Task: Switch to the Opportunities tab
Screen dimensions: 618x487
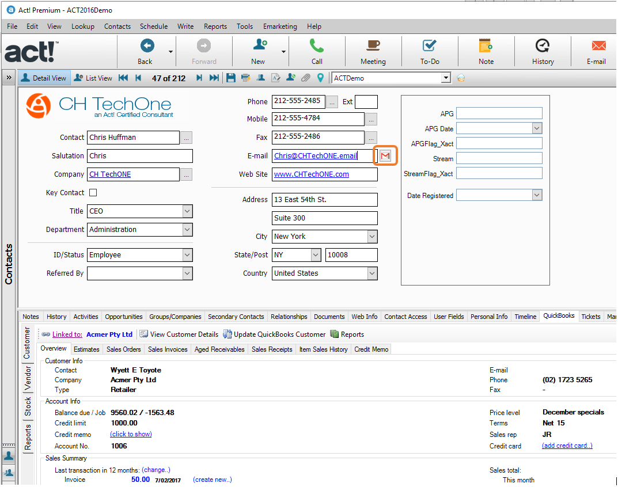Action: pos(124,317)
